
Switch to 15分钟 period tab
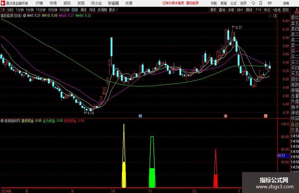(40, 10)
